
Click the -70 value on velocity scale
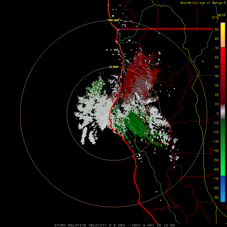point(216,179)
